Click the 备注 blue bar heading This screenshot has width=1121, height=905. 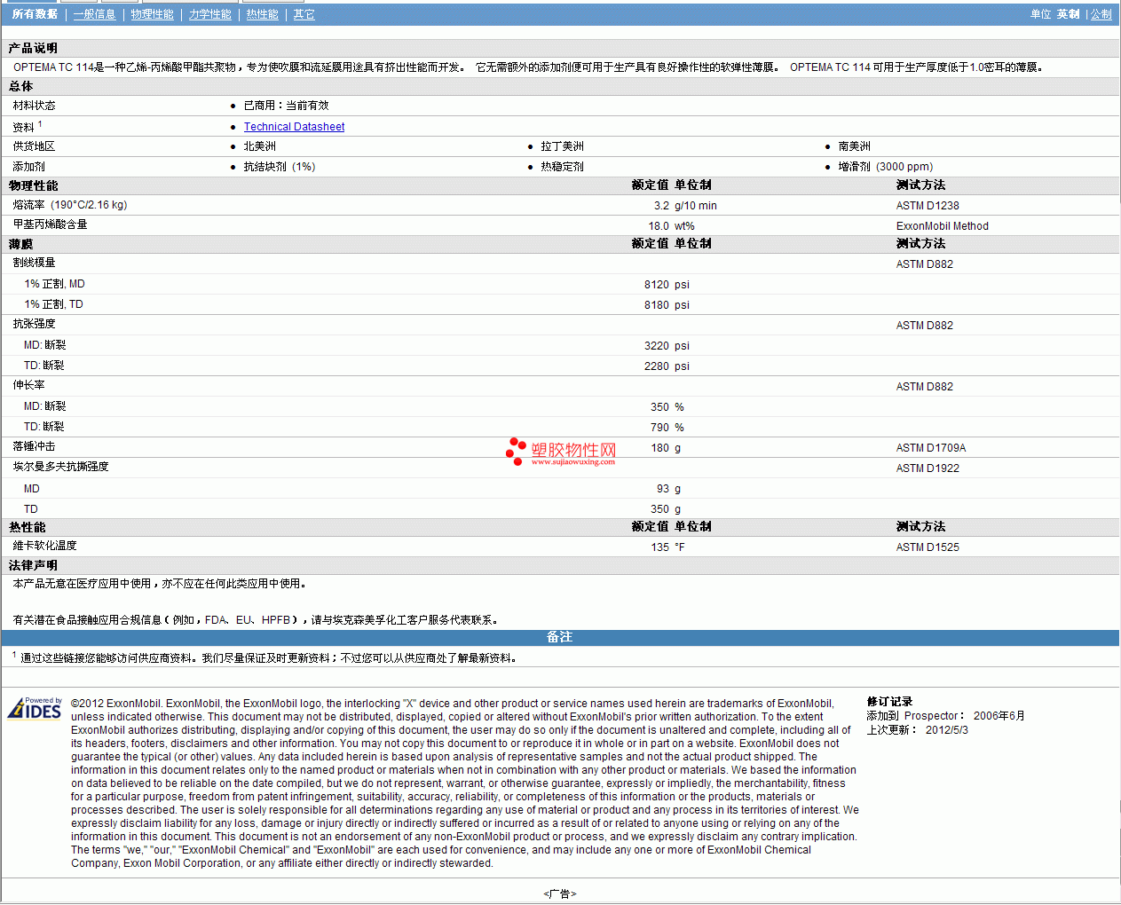click(559, 637)
